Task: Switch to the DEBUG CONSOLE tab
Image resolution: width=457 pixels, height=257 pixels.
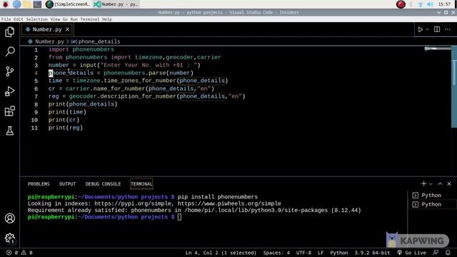Action: (103, 184)
